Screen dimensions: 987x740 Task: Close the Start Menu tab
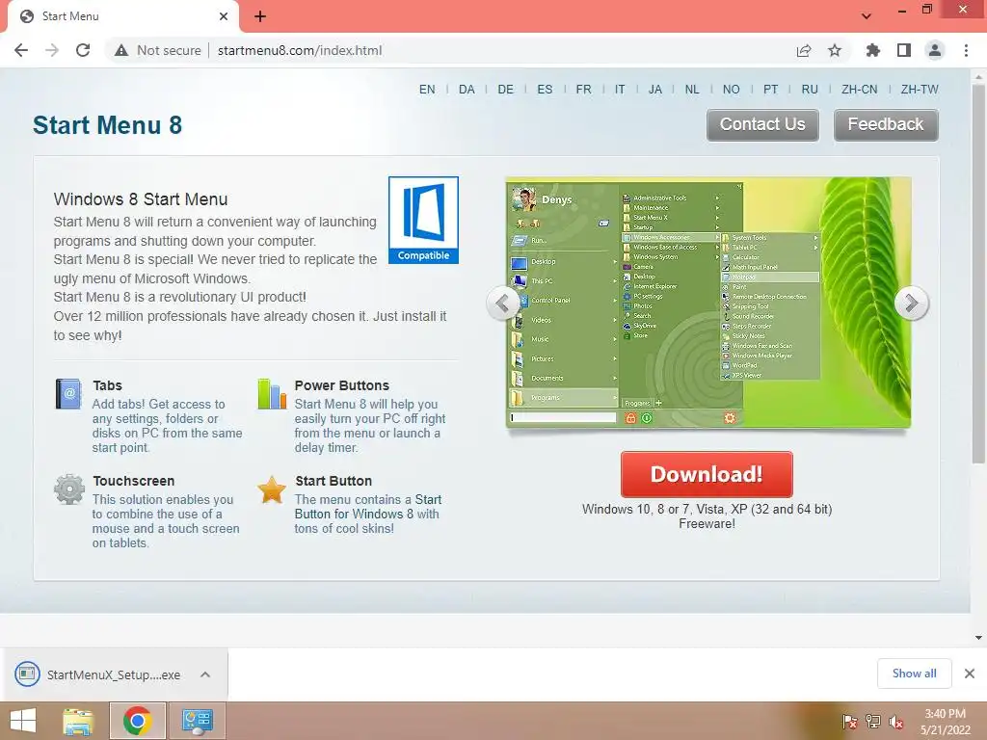(223, 16)
